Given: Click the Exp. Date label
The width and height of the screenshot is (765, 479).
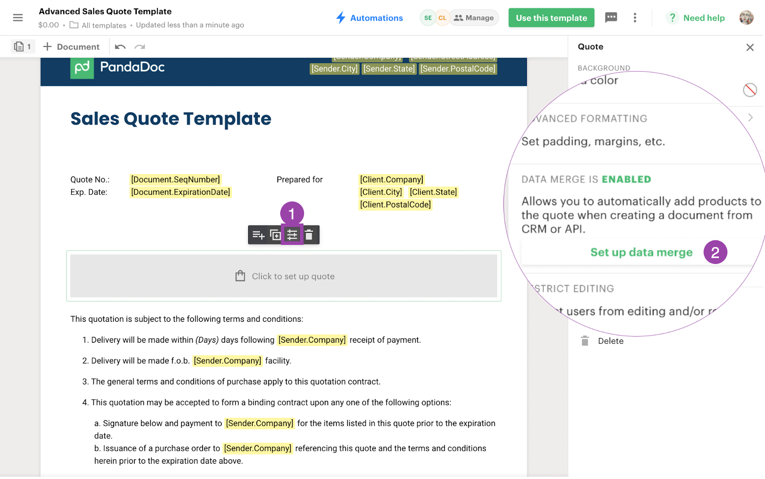Looking at the screenshot, I should [x=89, y=192].
